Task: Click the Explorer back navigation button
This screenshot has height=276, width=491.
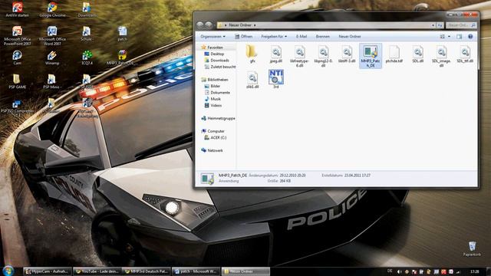Action: coord(200,25)
